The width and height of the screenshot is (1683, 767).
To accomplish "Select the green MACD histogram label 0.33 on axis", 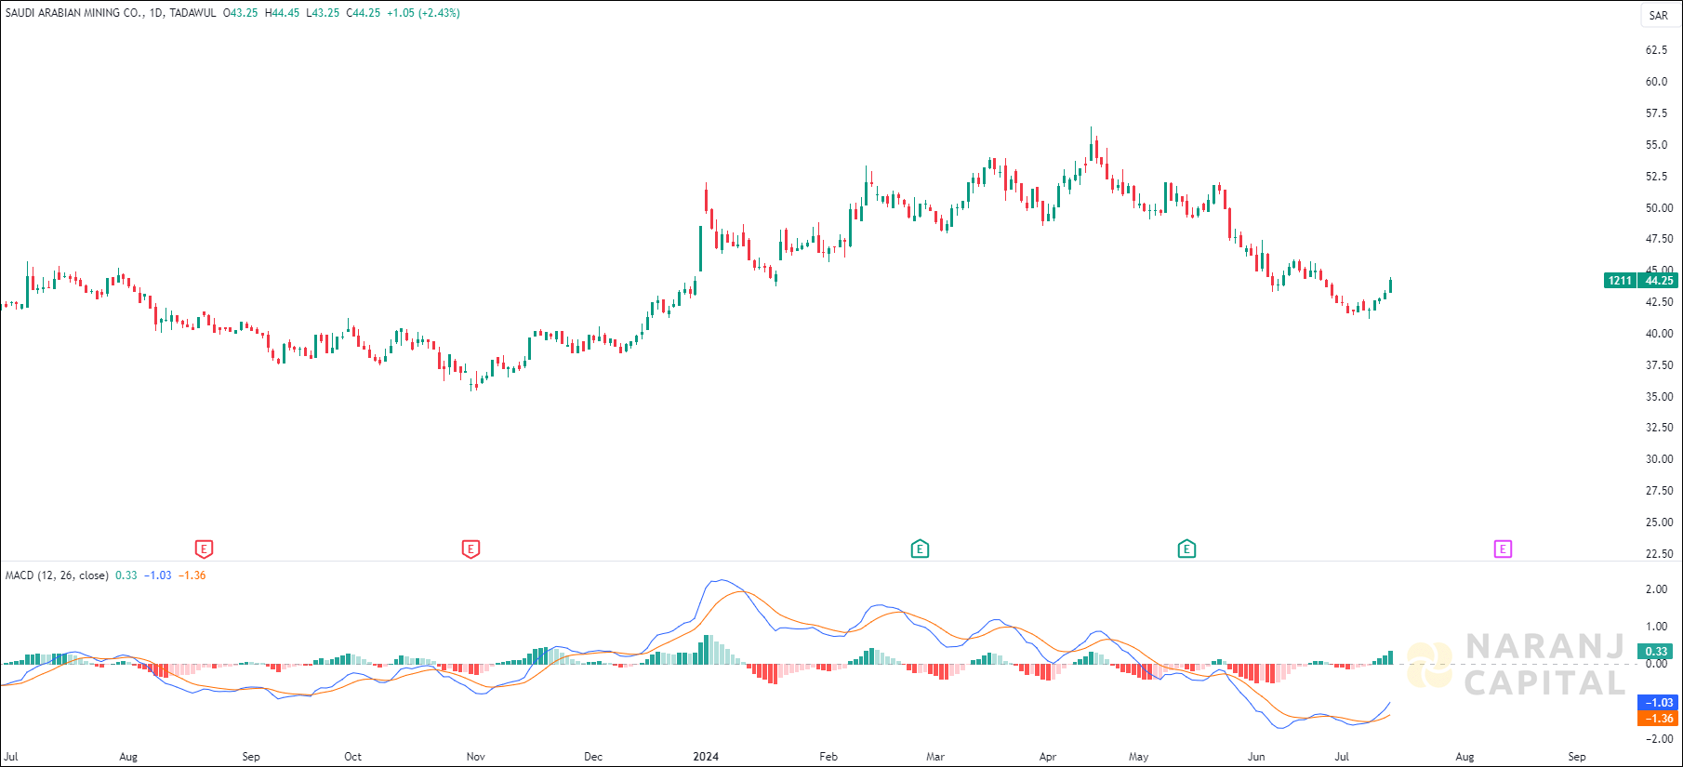I will click(x=1657, y=652).
